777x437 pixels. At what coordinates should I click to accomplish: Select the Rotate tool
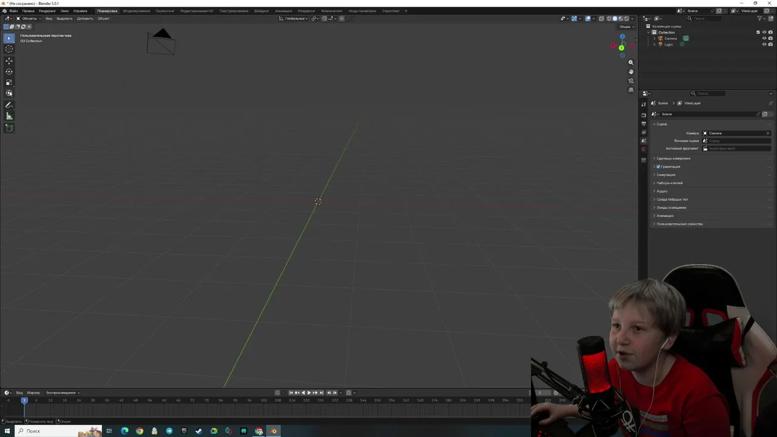[9, 72]
